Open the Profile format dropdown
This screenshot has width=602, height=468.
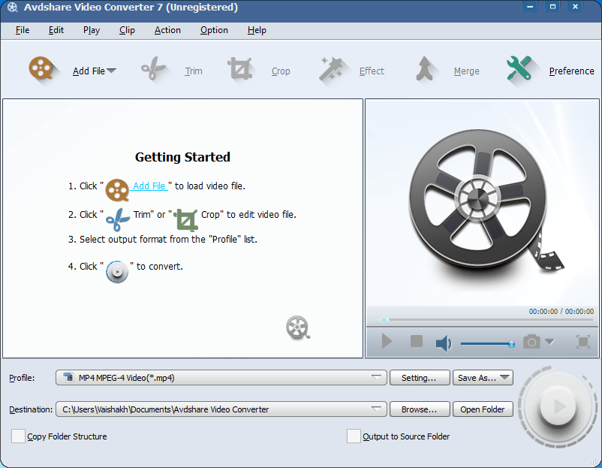(x=377, y=377)
